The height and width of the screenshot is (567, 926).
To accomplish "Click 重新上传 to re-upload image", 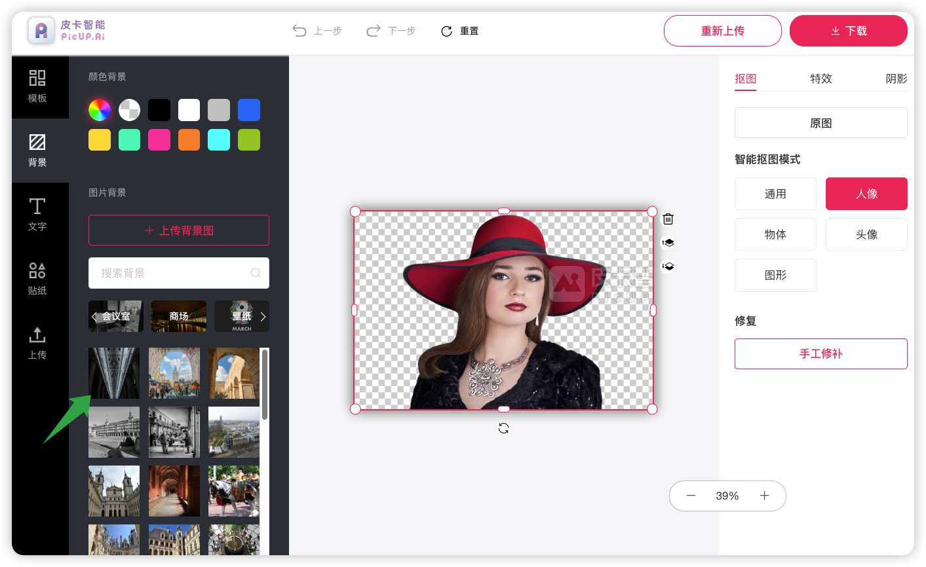I will point(723,31).
